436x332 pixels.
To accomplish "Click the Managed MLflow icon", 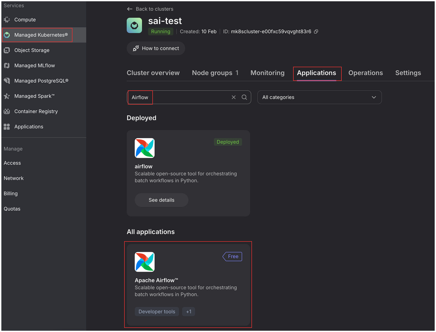I will coord(7,66).
